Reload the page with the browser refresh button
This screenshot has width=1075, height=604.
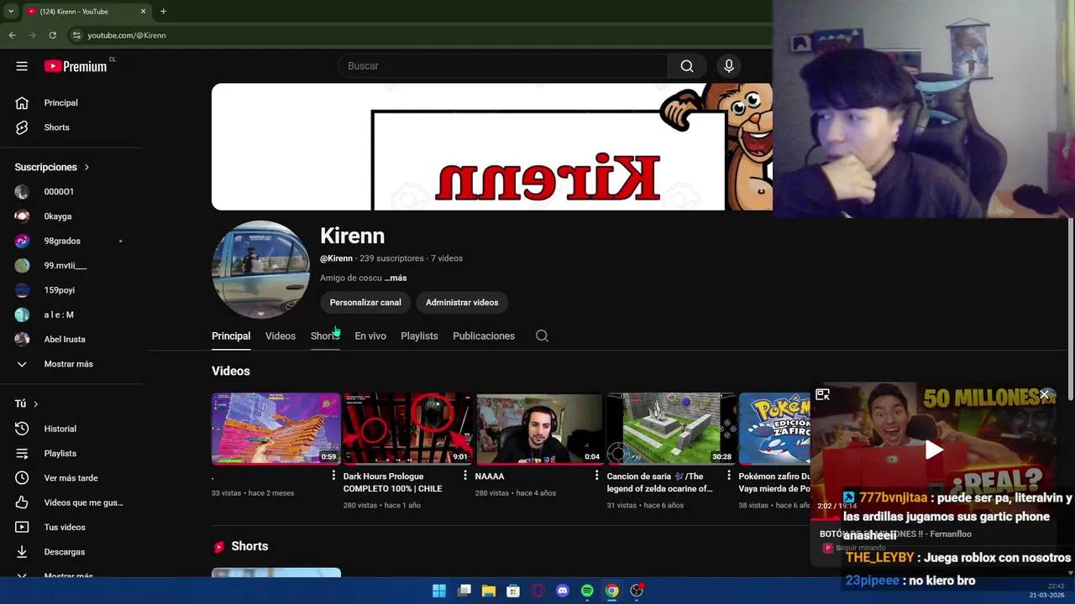(x=52, y=35)
